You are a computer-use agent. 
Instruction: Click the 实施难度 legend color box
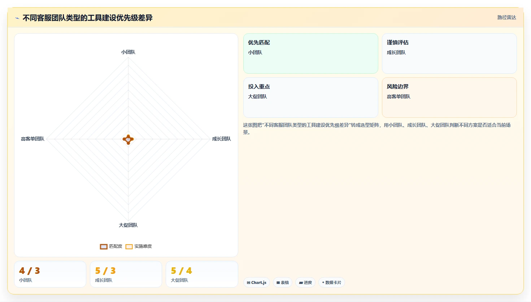click(129, 247)
